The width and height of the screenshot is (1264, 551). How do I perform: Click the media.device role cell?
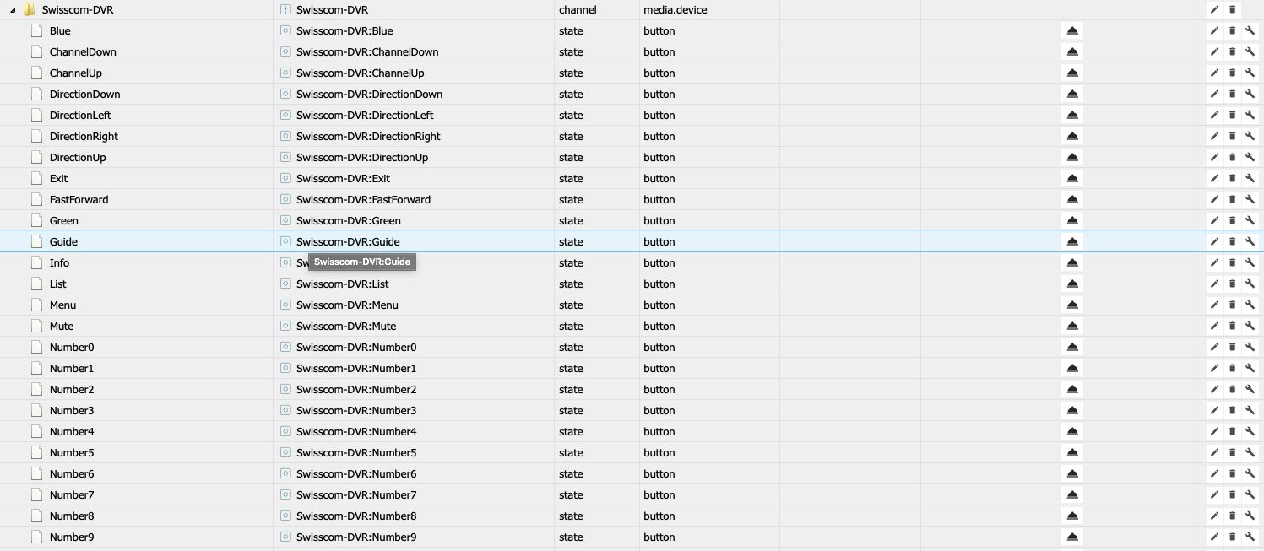coord(675,9)
